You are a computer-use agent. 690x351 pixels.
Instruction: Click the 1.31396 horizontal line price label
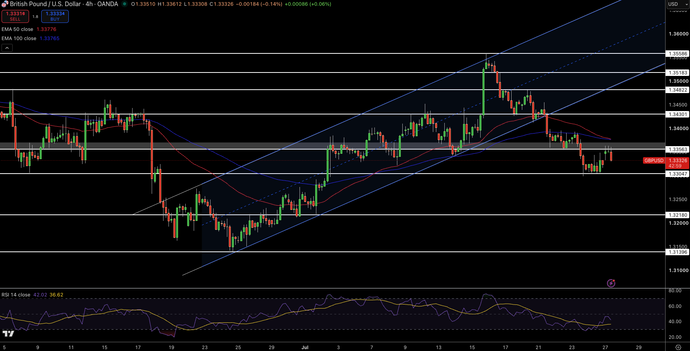[x=678, y=252]
